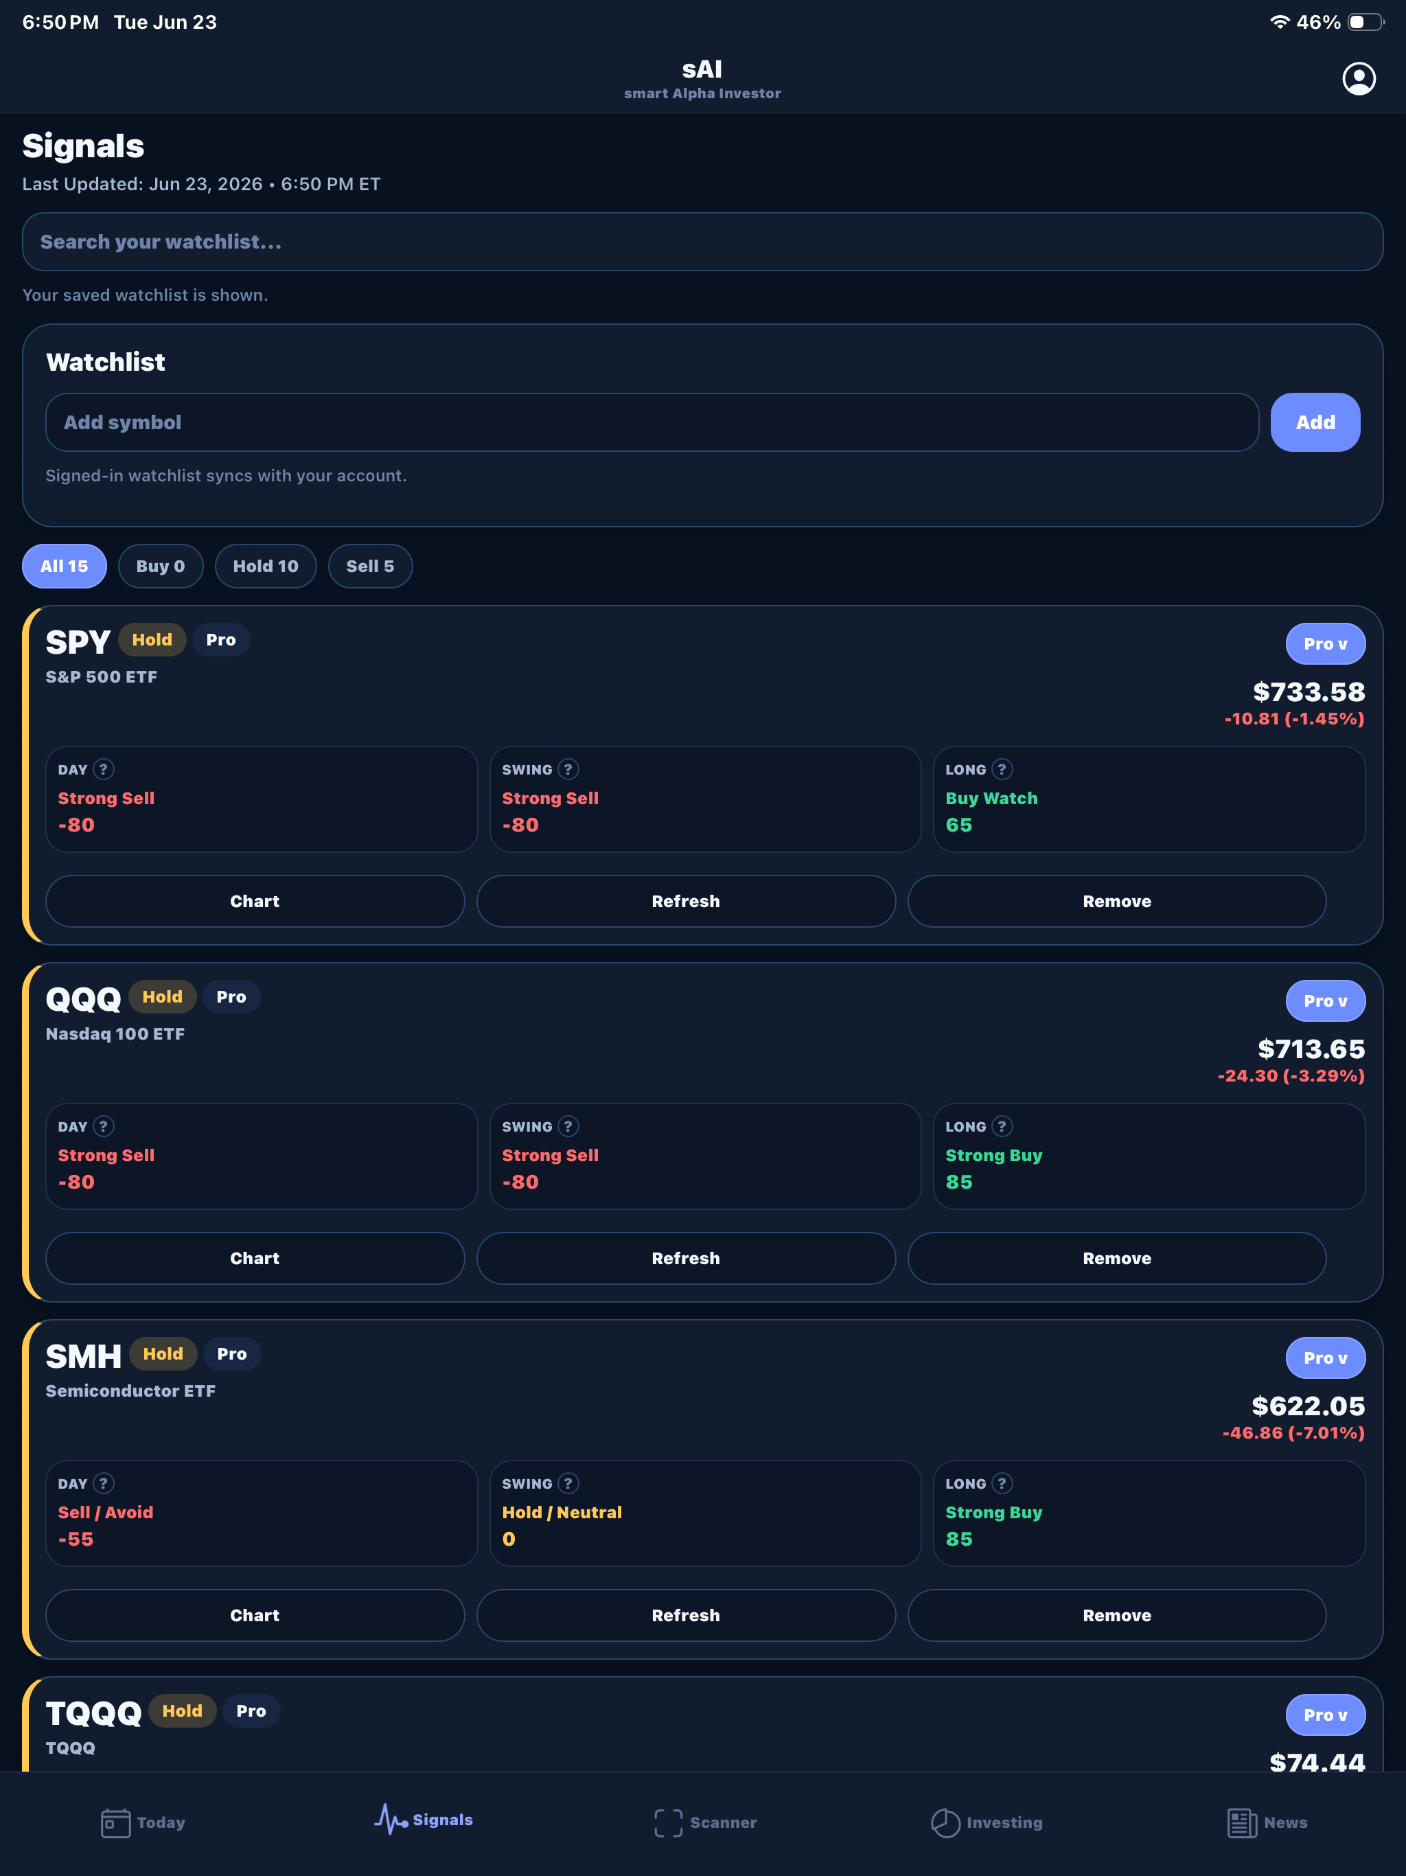Tap the QQQ Day help question mark

coord(104,1126)
